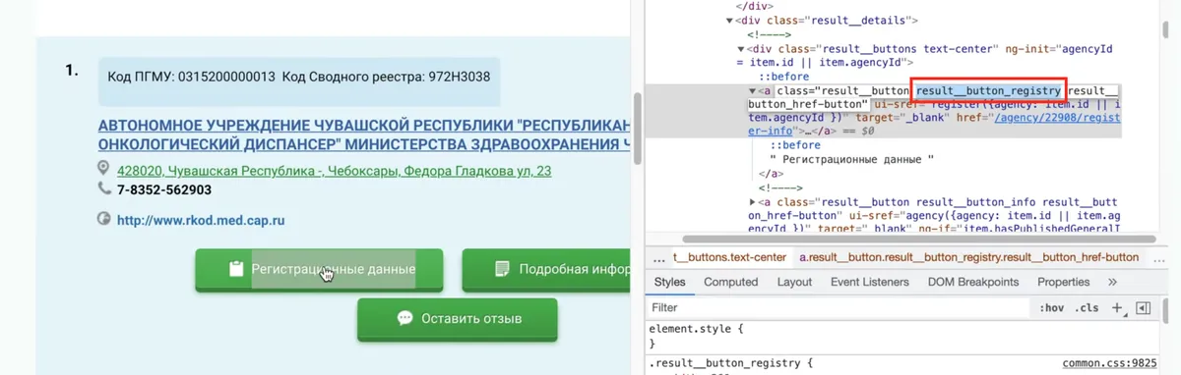Click the a.result__button.result__button_registry breadcrumb
1181x375 pixels.
(x=968, y=257)
